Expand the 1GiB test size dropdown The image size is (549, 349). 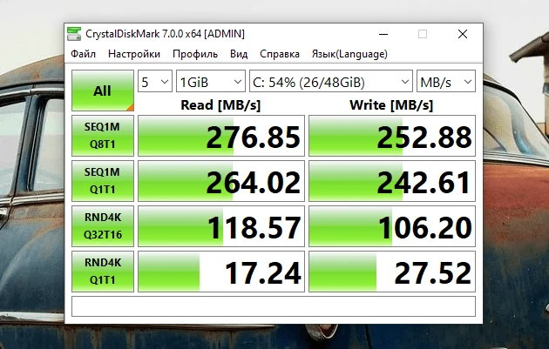[210, 81]
